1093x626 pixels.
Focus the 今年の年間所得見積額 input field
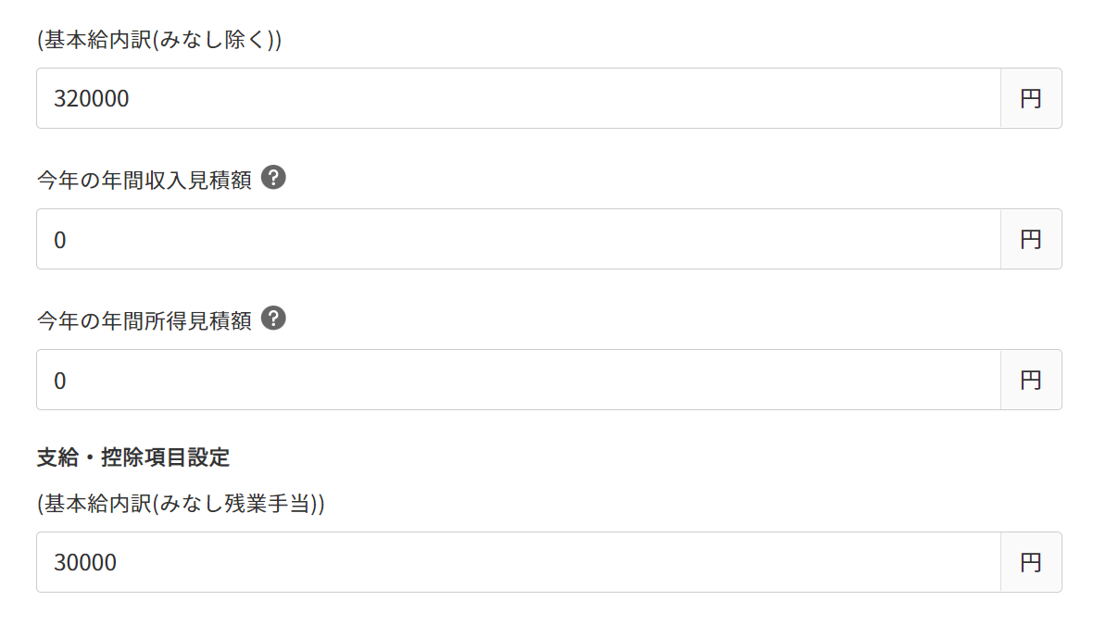click(x=519, y=380)
